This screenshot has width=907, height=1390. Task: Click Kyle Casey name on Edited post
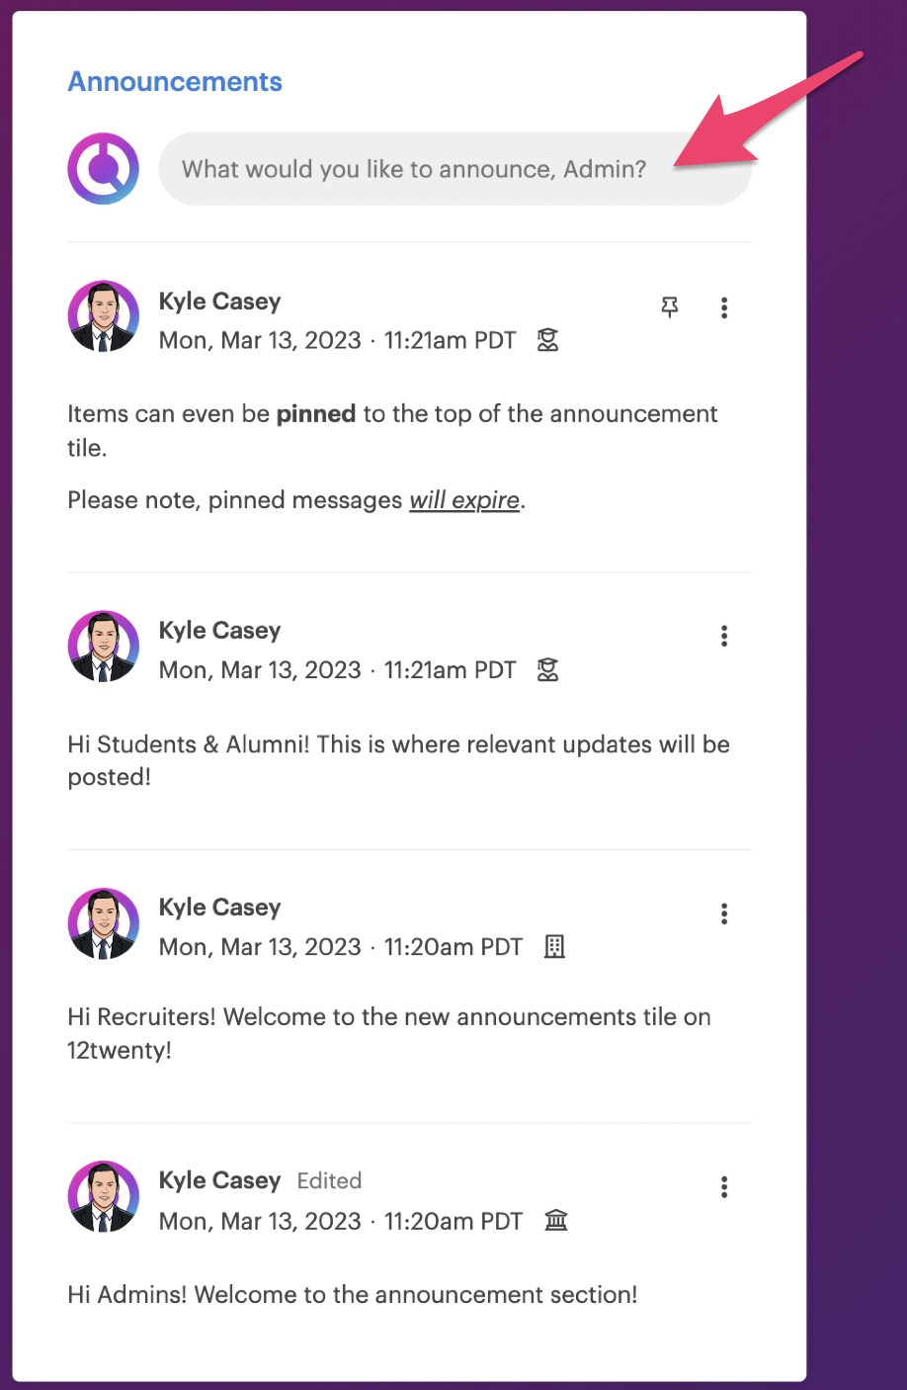coord(219,1180)
